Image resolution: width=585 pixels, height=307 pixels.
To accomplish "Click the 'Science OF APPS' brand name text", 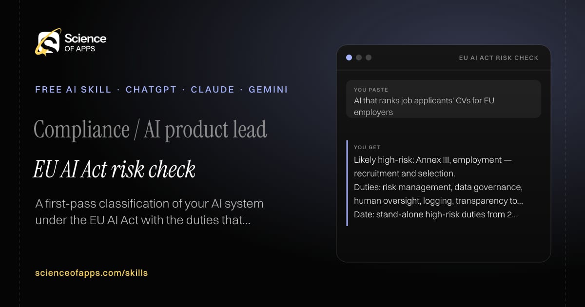I will 85,42.
